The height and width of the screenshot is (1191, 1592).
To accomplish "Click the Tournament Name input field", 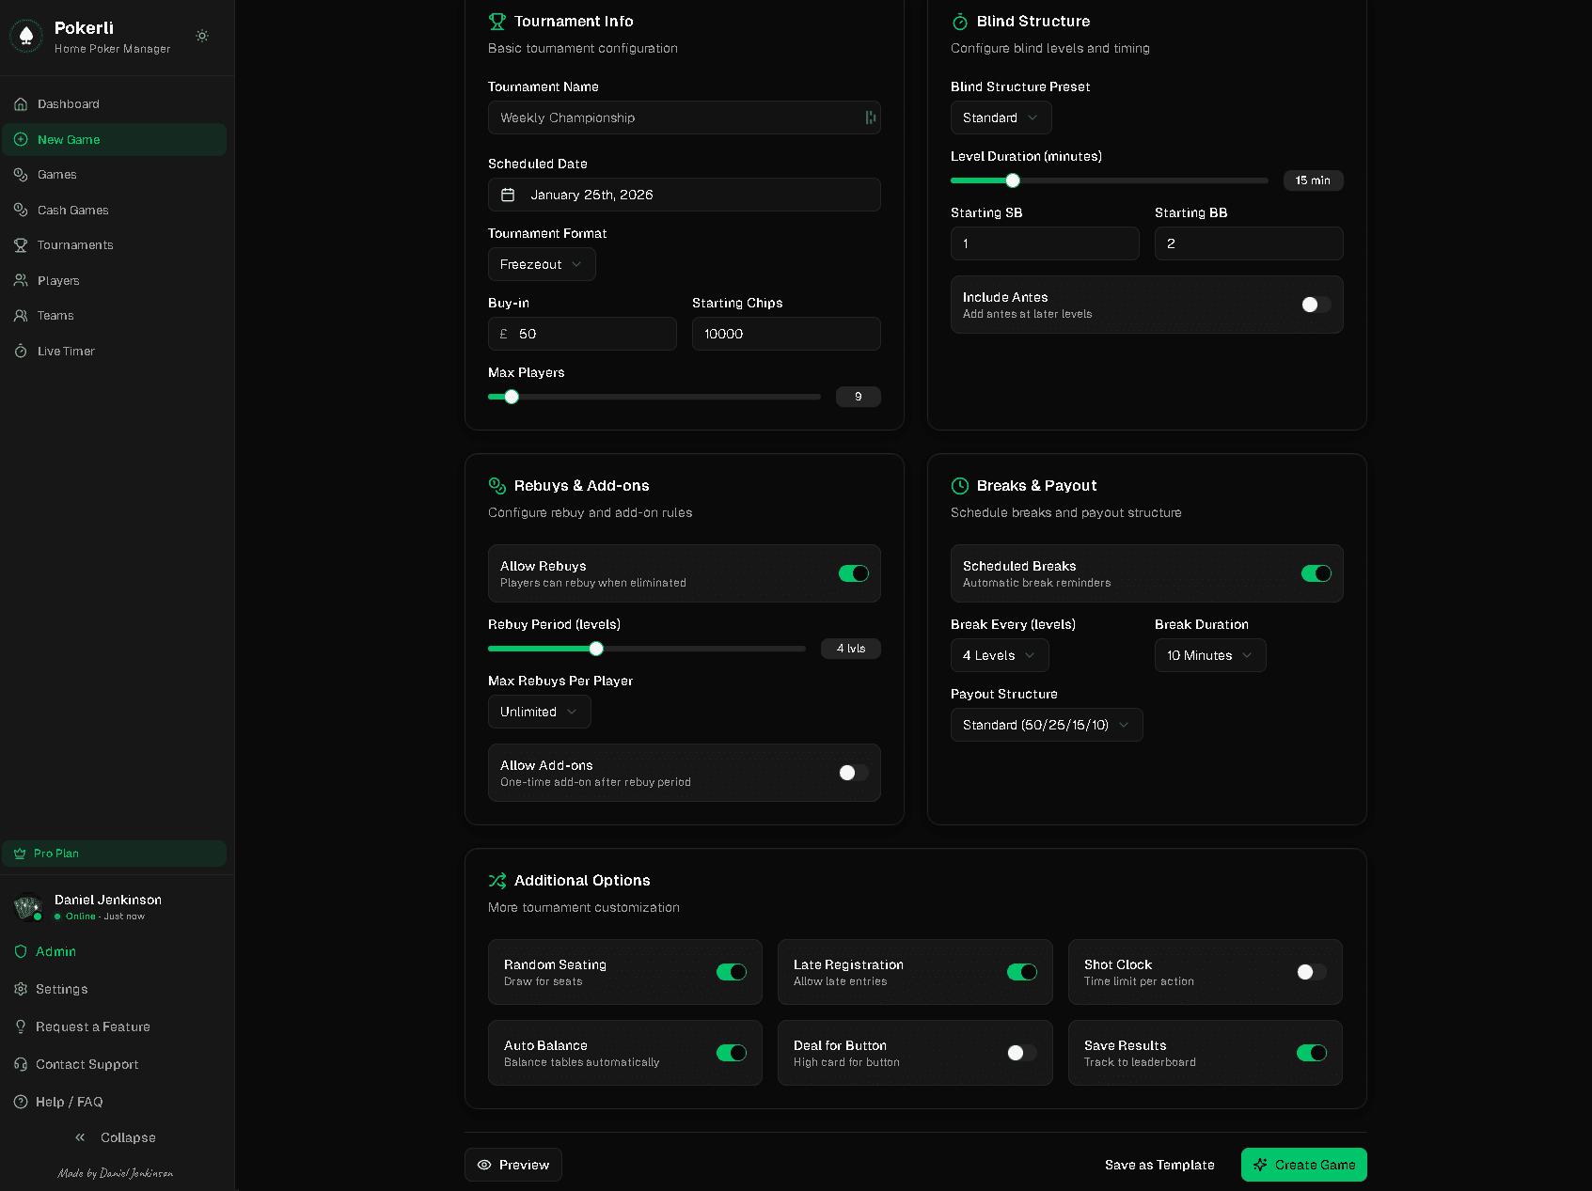I will [684, 118].
